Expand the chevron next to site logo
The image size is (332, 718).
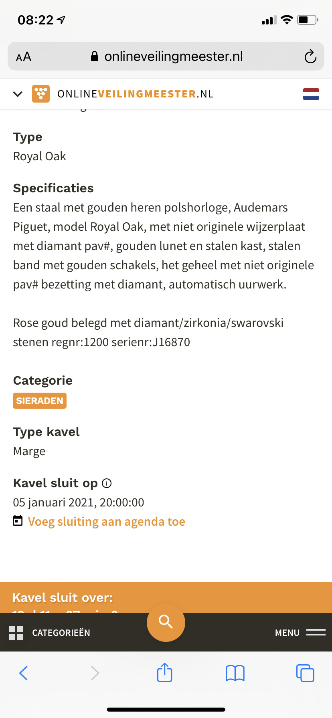[18, 94]
